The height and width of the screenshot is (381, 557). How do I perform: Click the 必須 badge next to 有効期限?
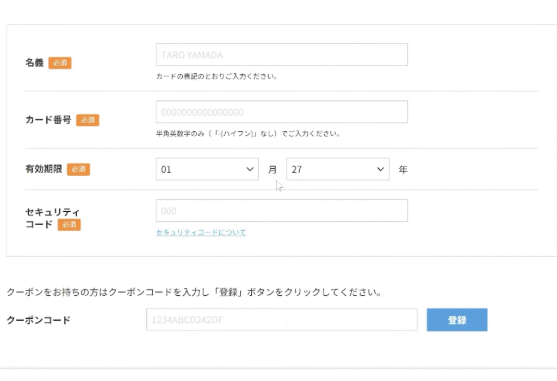point(78,169)
